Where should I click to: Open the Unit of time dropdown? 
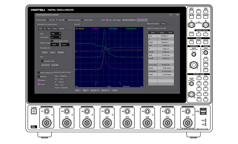coord(56,37)
